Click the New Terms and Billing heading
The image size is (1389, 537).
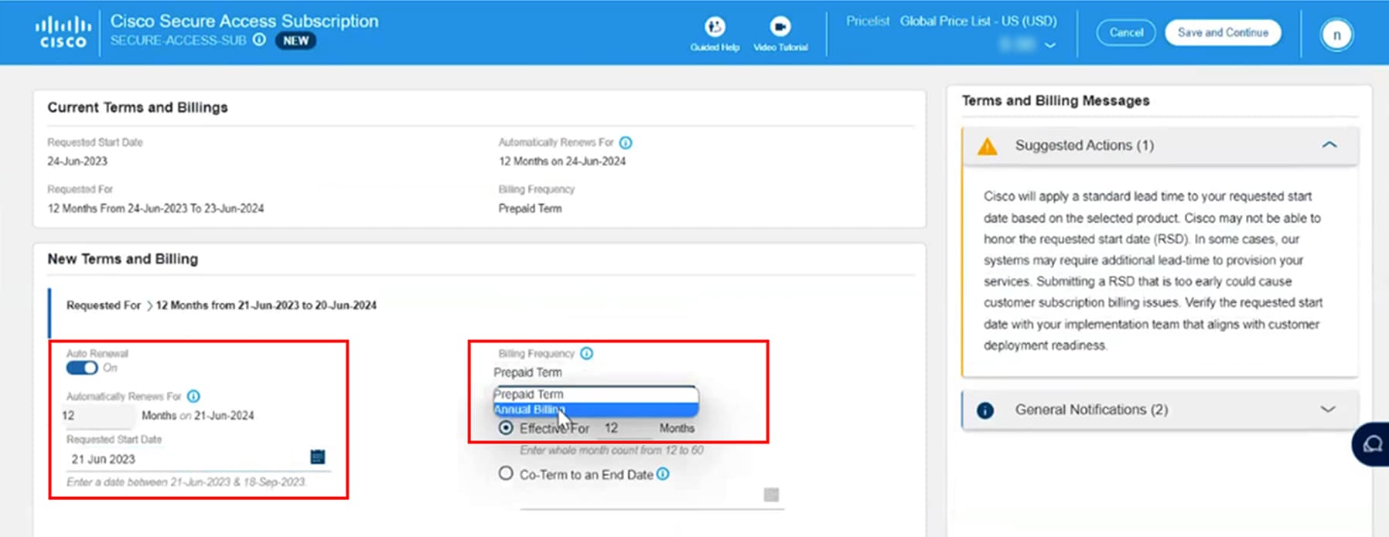tap(123, 259)
